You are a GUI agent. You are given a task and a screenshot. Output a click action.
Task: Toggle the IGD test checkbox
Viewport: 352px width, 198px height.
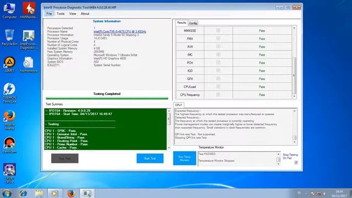tap(218, 70)
